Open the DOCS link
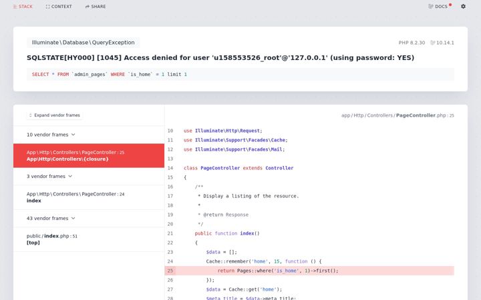This screenshot has width=481, height=300. 440,7
